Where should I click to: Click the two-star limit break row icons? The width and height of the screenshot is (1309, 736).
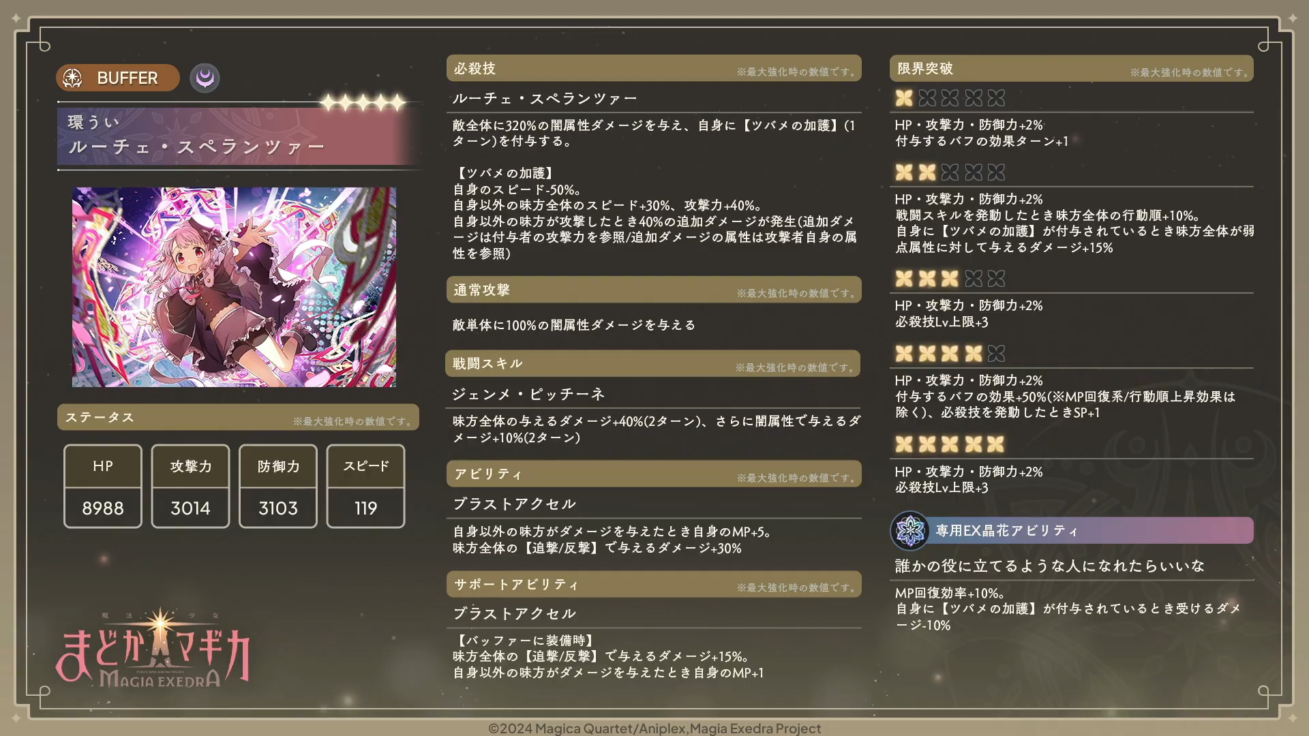(950, 172)
